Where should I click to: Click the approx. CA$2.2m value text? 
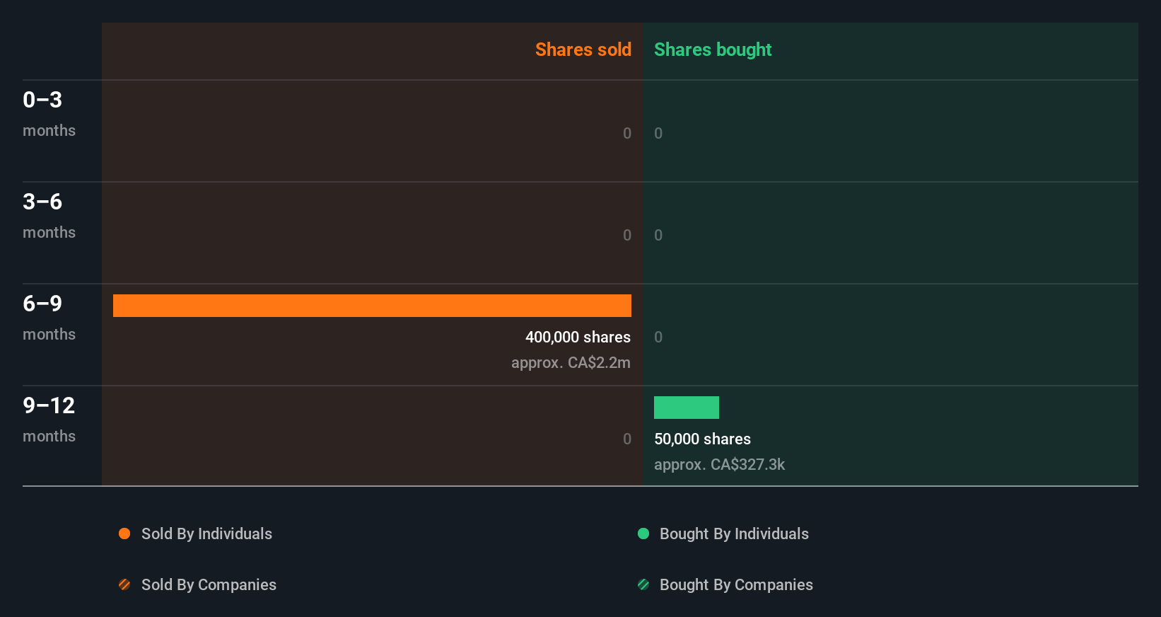tap(571, 363)
